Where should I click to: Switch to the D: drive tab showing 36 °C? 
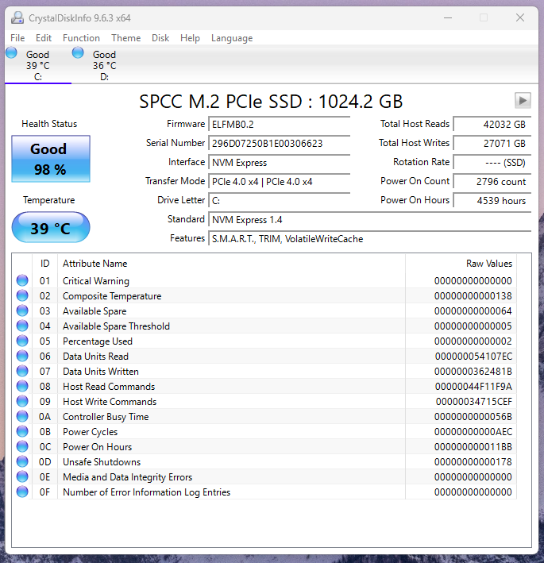(x=105, y=65)
